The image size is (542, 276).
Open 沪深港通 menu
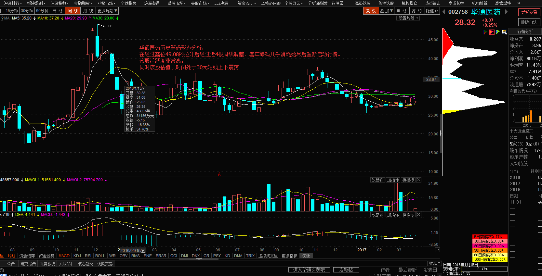pos(152,3)
